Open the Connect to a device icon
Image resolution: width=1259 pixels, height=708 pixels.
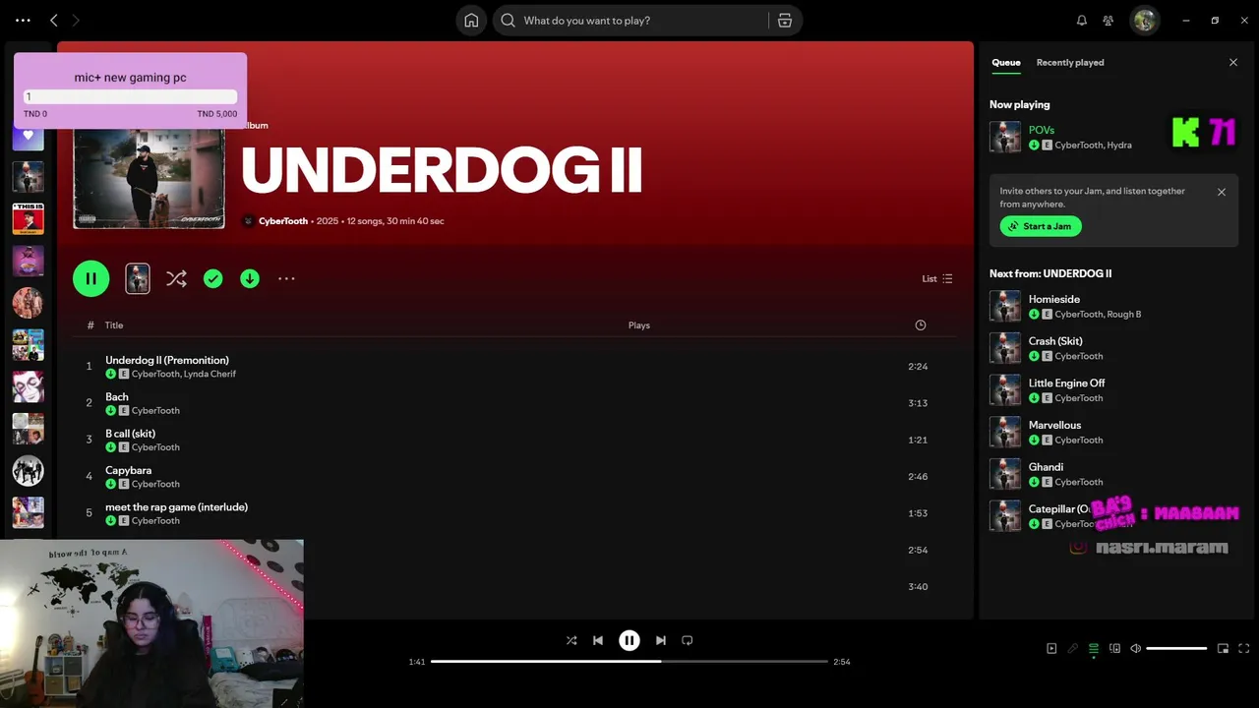coord(1115,649)
